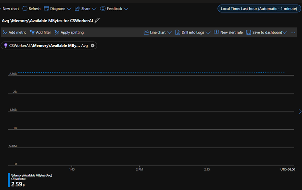The image size is (302, 190).
Task: Click the New alert rule icon
Action: pos(216,32)
